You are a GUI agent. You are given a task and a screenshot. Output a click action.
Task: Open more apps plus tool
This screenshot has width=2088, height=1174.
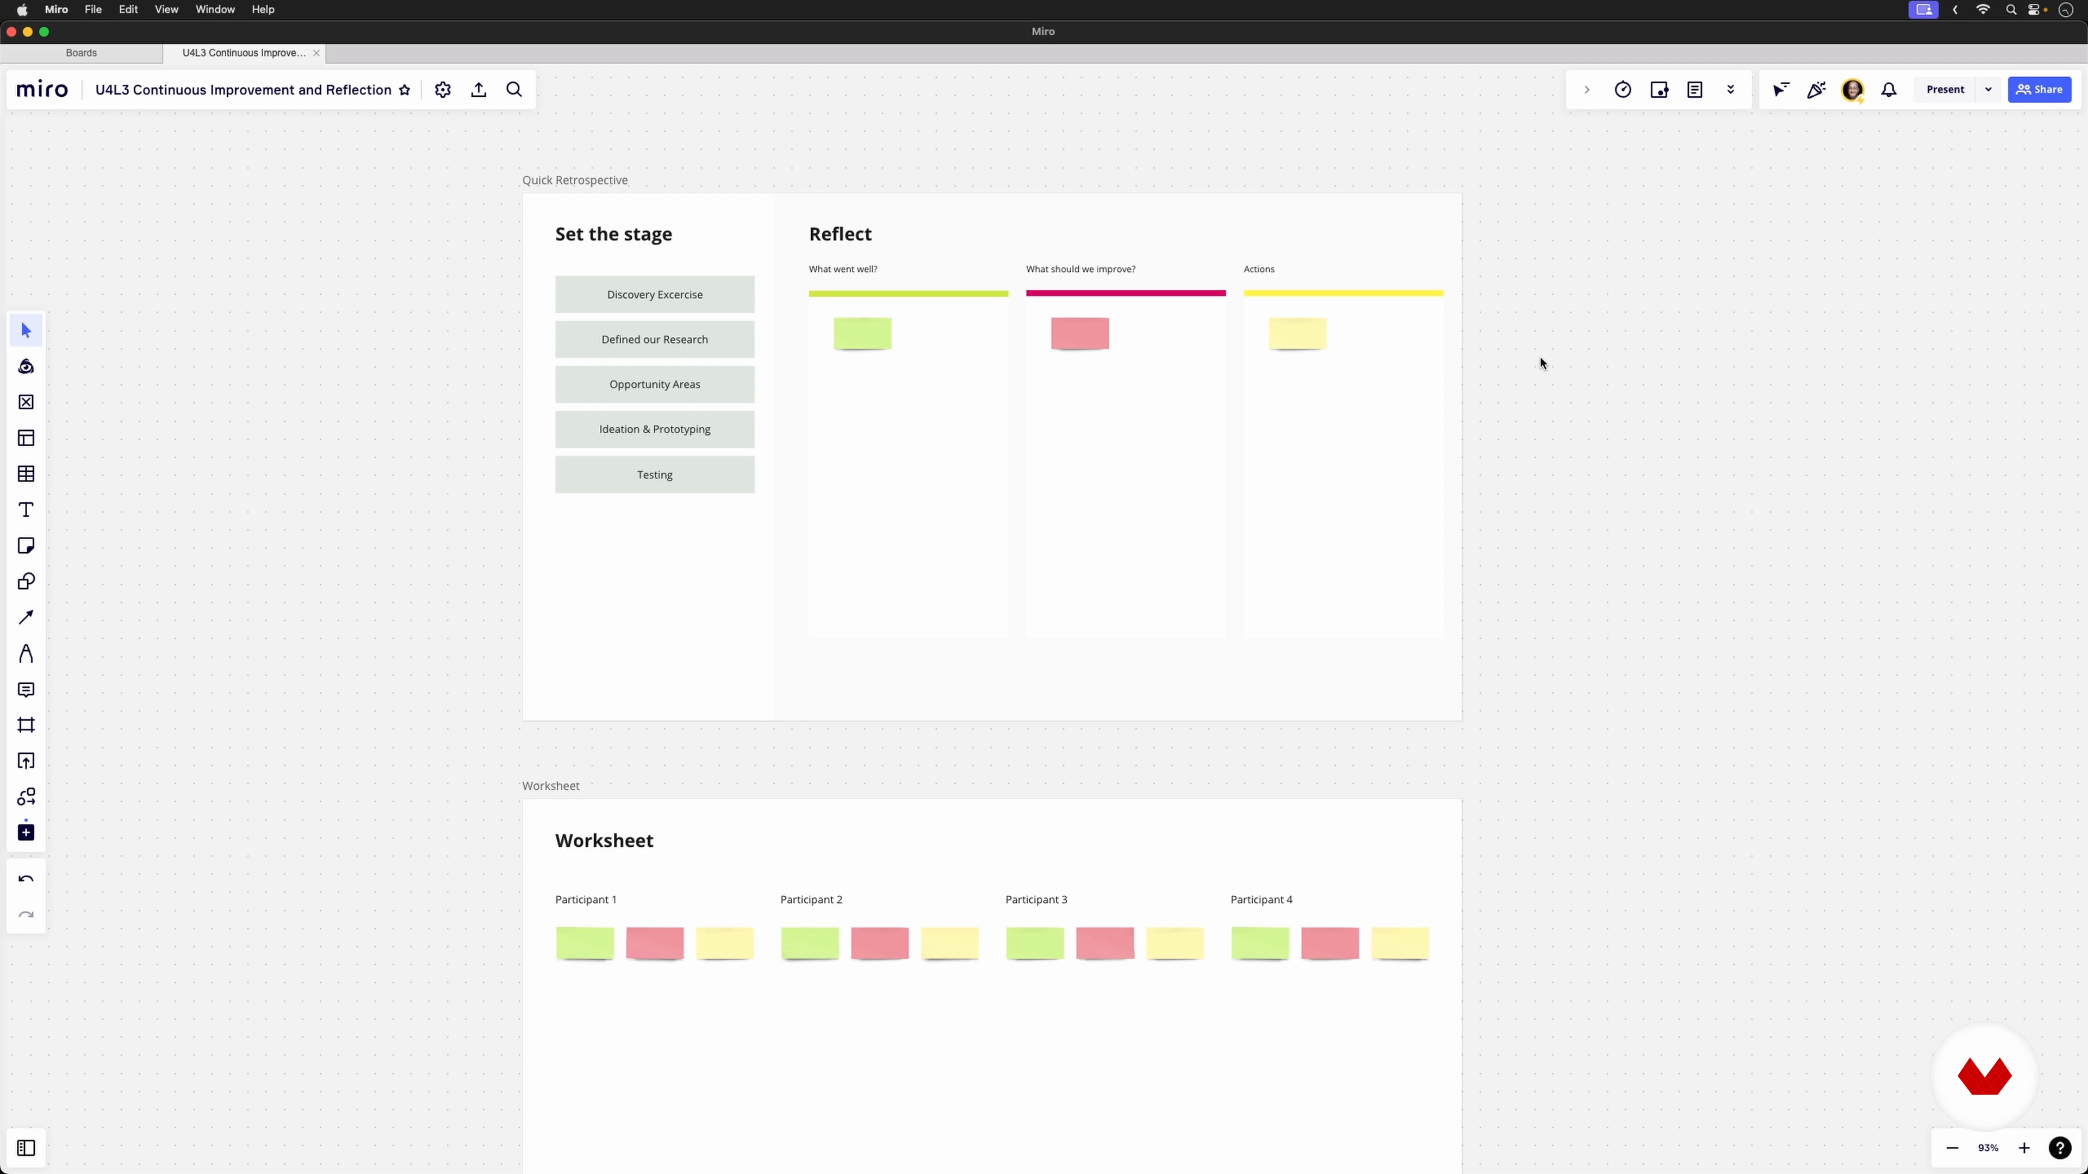point(26,832)
